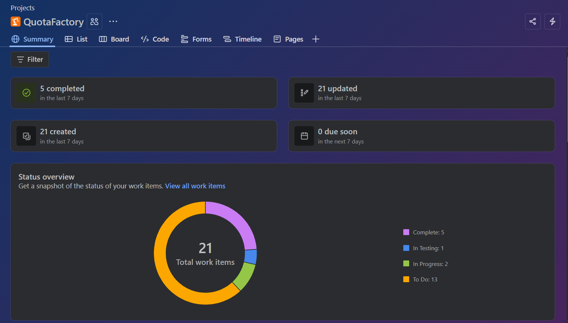The image size is (568, 323).
Task: Add a new tab with plus icon
Action: point(315,39)
